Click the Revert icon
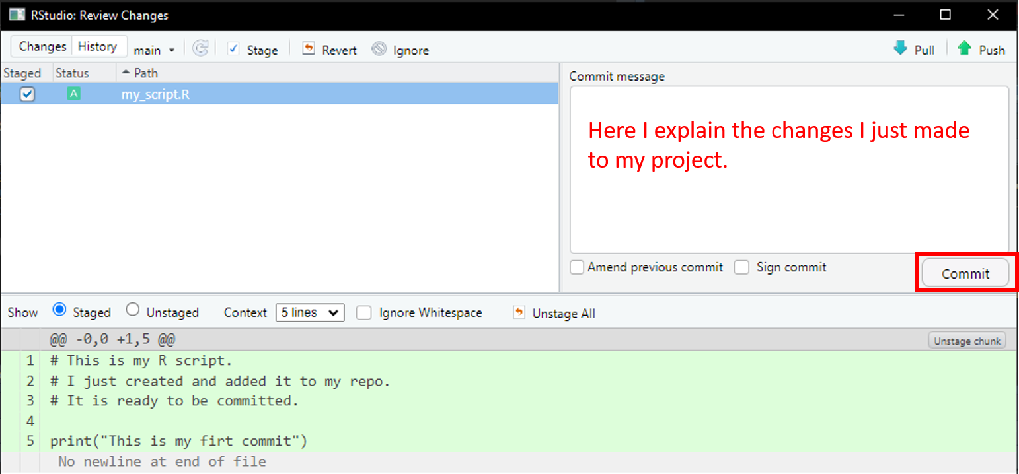The height and width of the screenshot is (474, 1019). tap(308, 49)
